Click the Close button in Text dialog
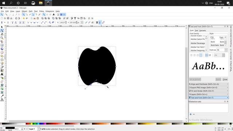The height and width of the screenshot is (131, 233). coord(225,79)
